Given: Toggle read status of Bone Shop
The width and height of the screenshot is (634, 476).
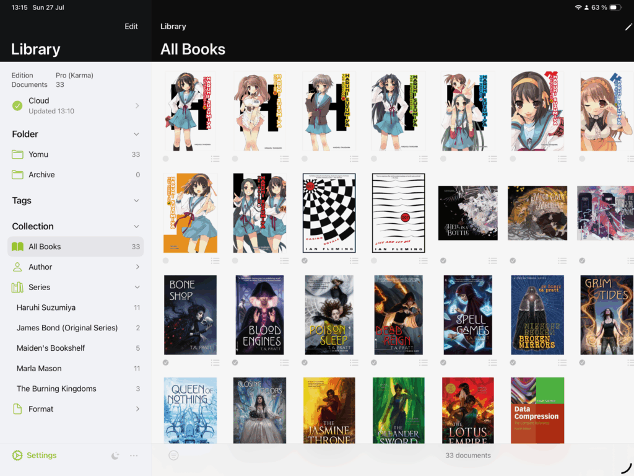Looking at the screenshot, I should (x=166, y=363).
